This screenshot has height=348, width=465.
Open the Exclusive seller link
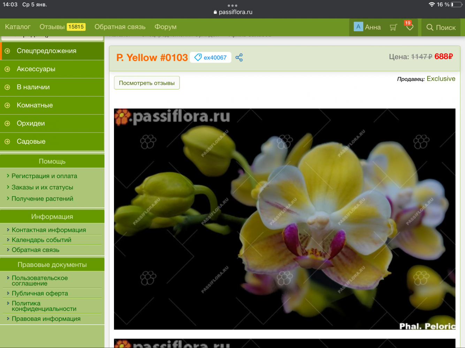(x=441, y=79)
